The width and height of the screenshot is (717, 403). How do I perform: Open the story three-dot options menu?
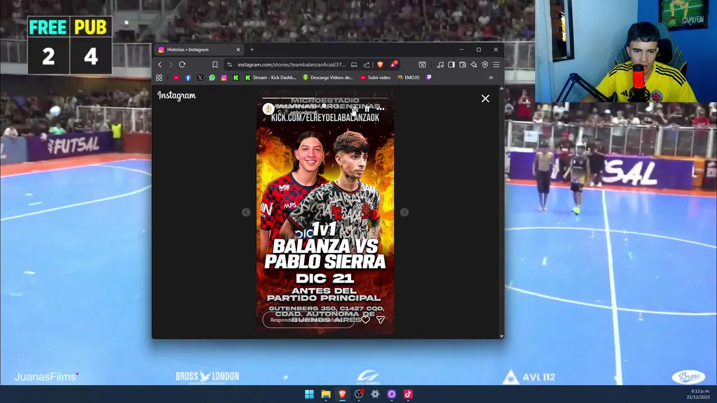point(381,109)
